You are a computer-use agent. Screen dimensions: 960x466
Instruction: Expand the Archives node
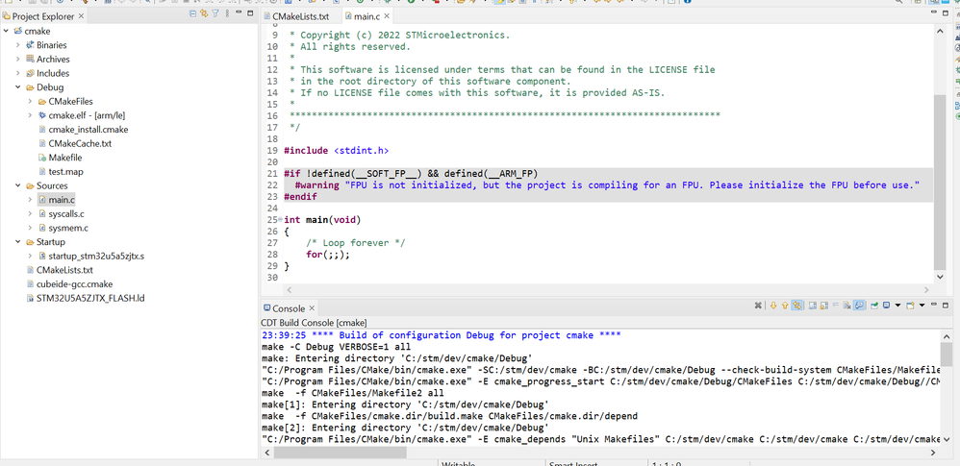pyautogui.click(x=18, y=60)
